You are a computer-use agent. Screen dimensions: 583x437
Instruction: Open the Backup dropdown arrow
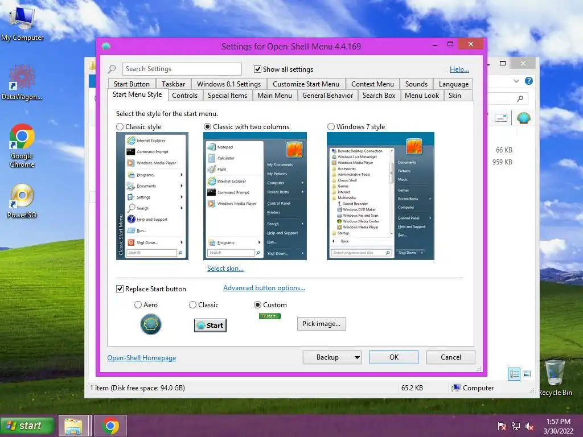357,357
